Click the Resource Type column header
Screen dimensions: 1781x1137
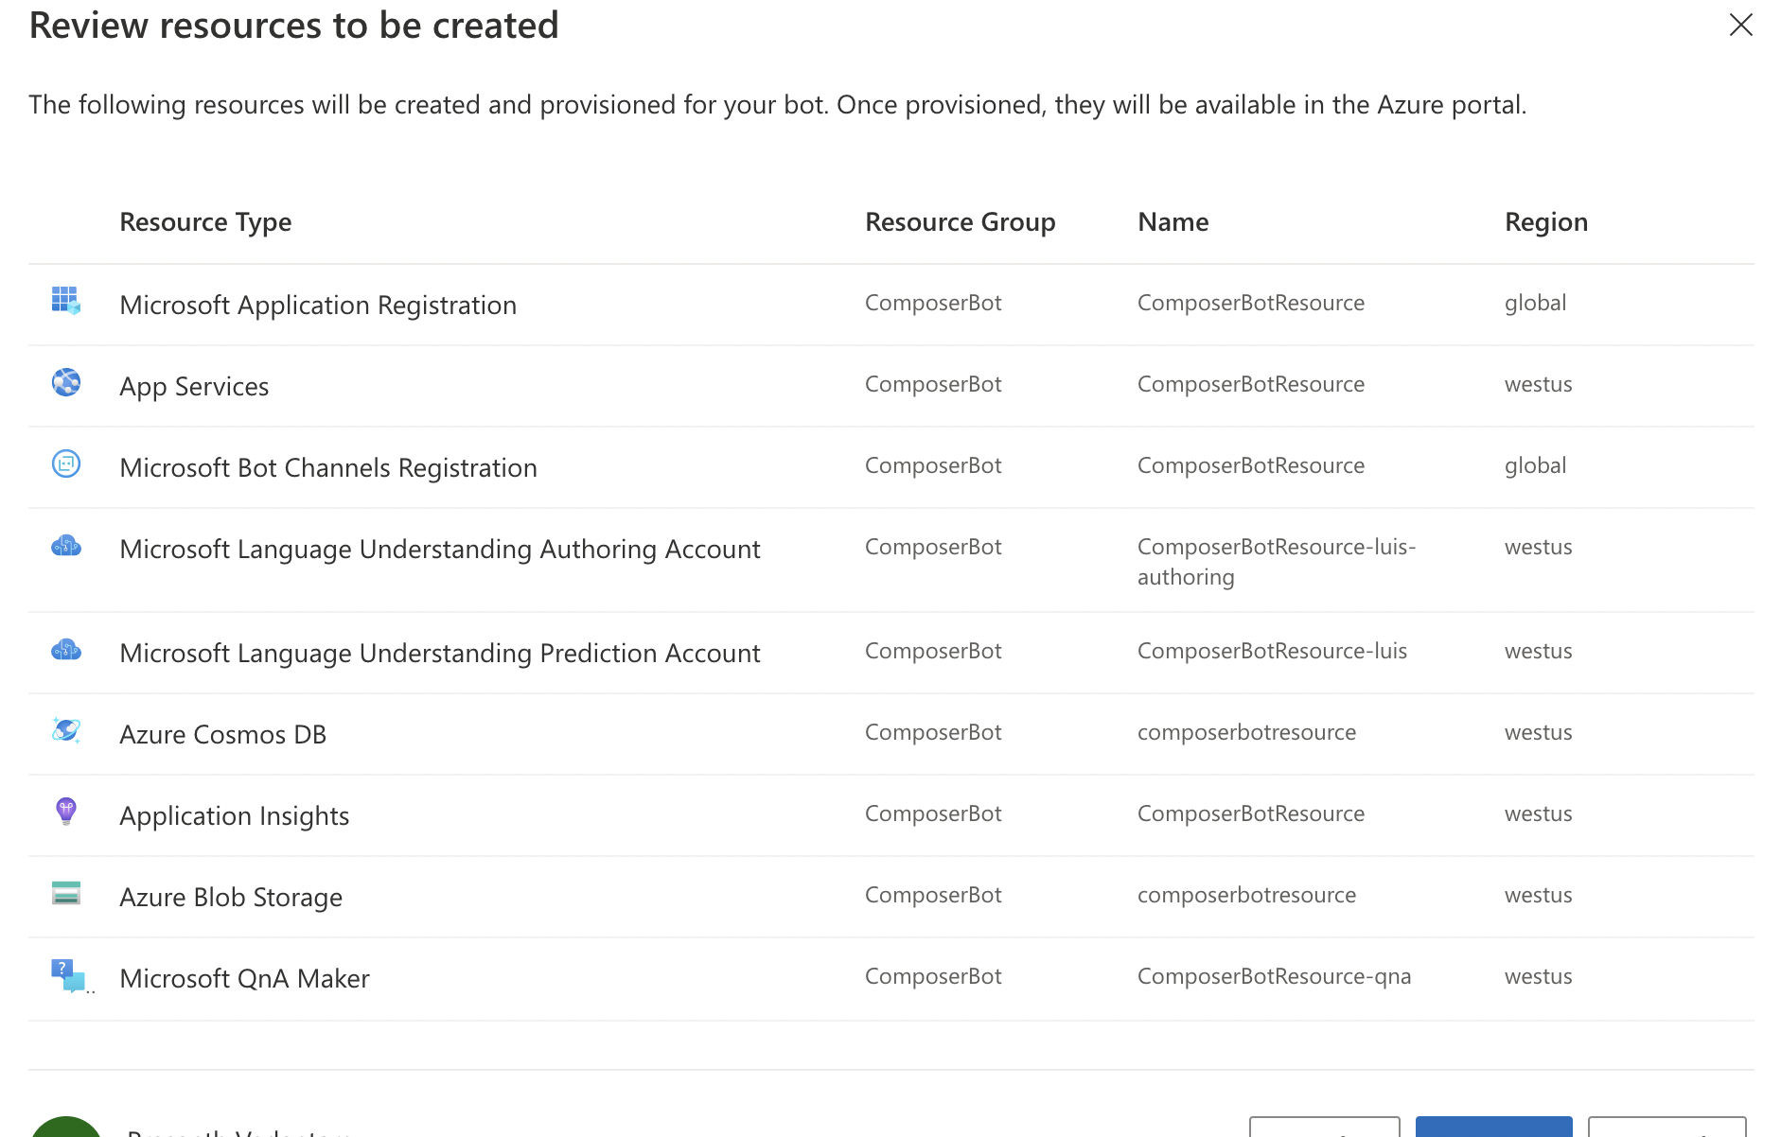(205, 222)
